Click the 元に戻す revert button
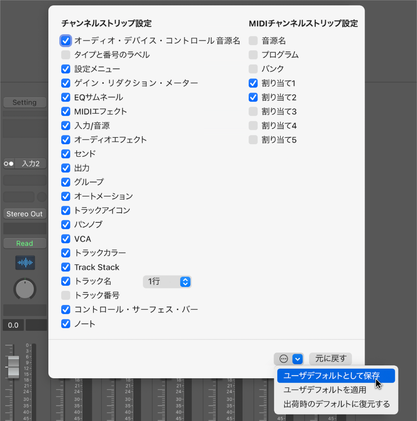417x421 pixels. (x=330, y=359)
